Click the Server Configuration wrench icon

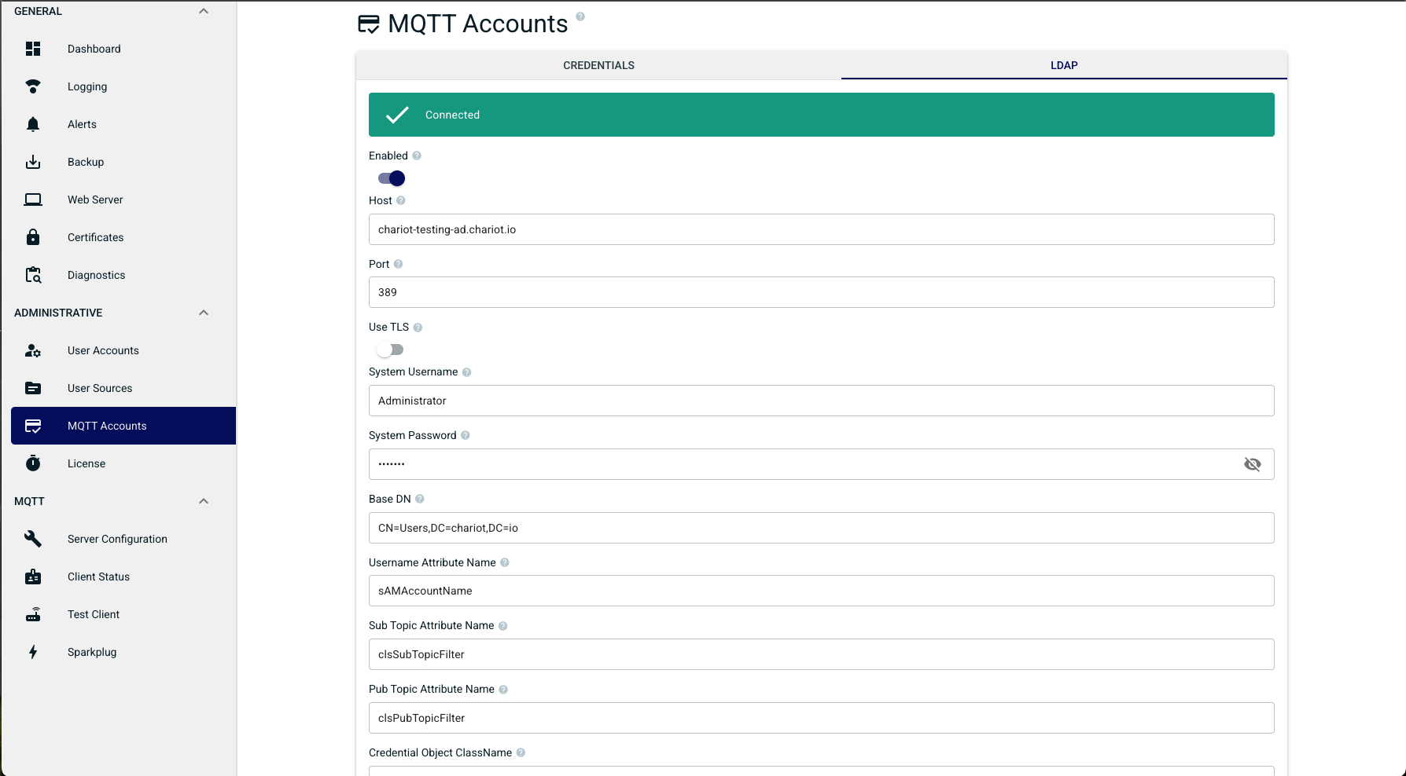[x=33, y=539]
